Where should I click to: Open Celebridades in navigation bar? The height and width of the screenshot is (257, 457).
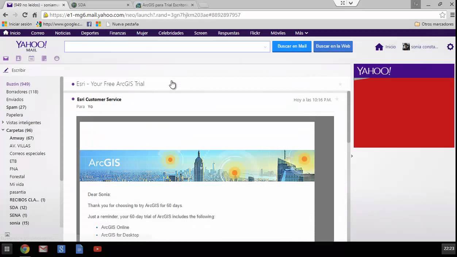pos(171,33)
